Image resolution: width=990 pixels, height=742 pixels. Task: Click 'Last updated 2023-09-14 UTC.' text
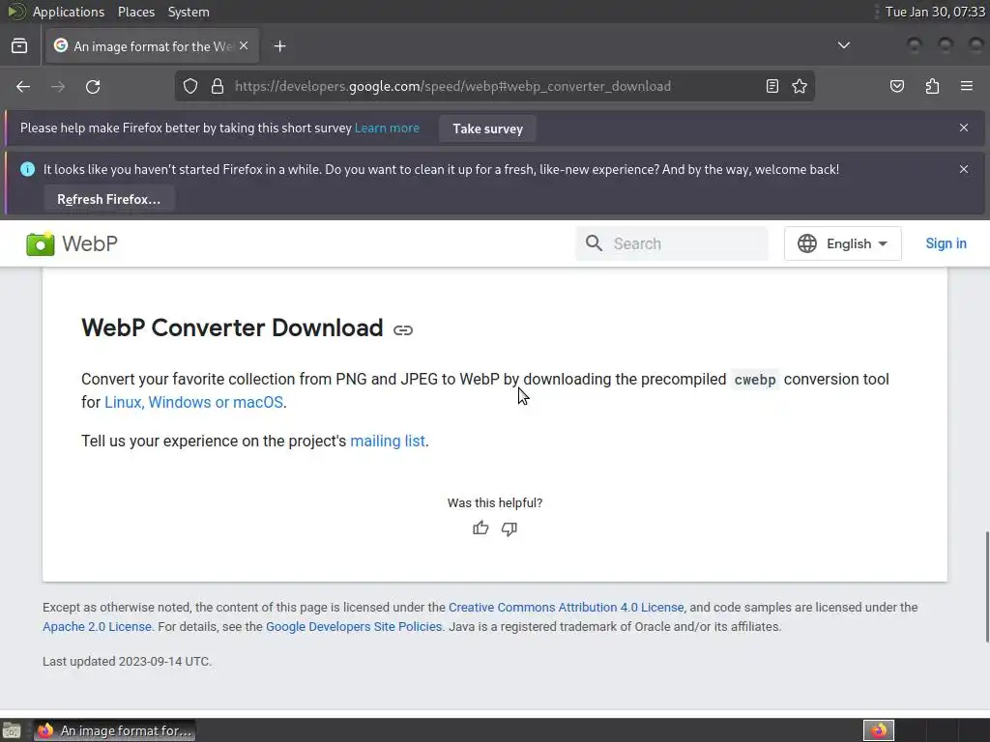[127, 661]
